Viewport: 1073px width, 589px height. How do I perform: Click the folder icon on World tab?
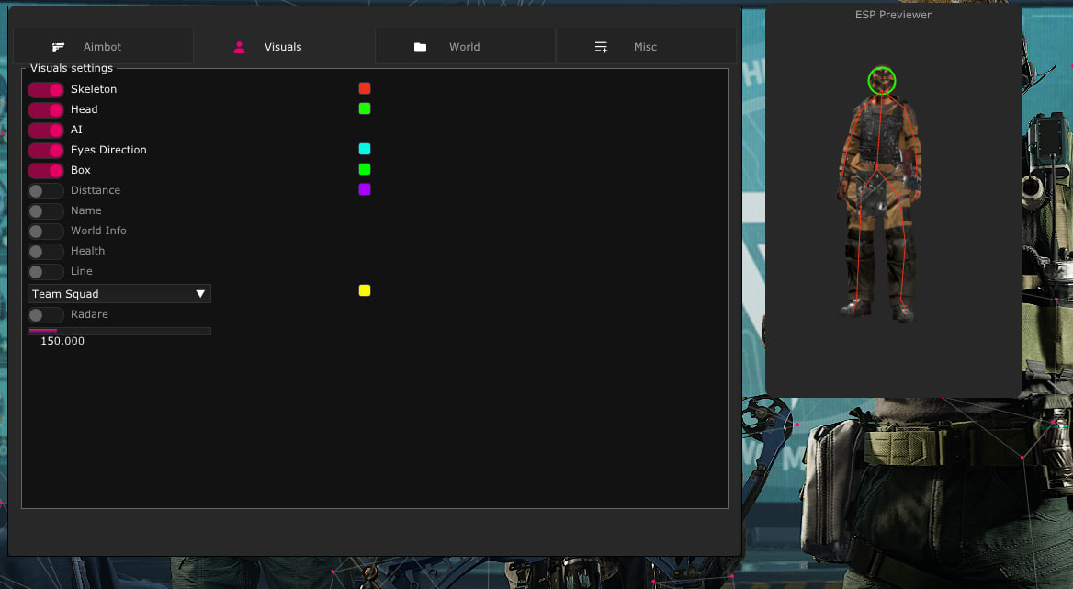click(420, 47)
